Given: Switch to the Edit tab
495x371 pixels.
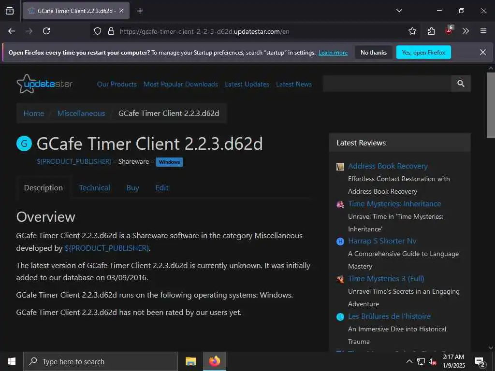Looking at the screenshot, I should point(162,188).
